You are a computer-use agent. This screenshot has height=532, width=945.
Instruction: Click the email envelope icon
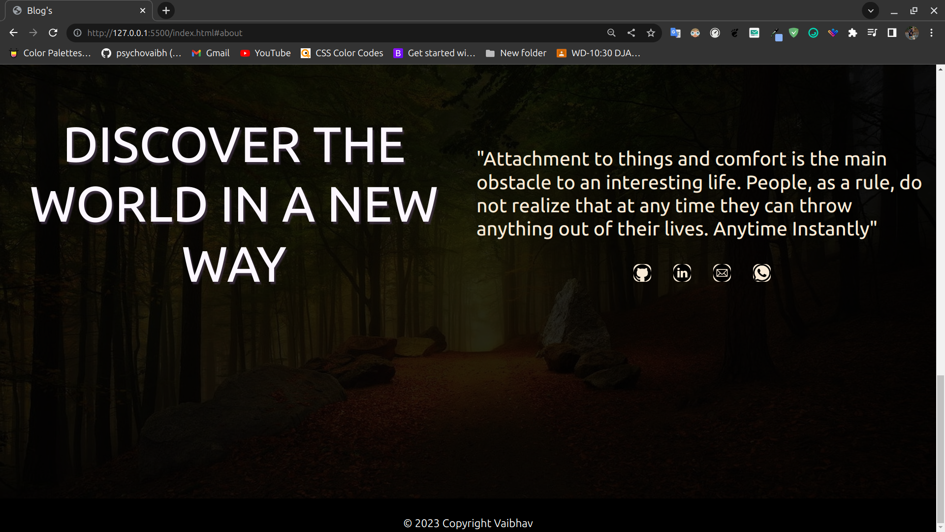(722, 273)
